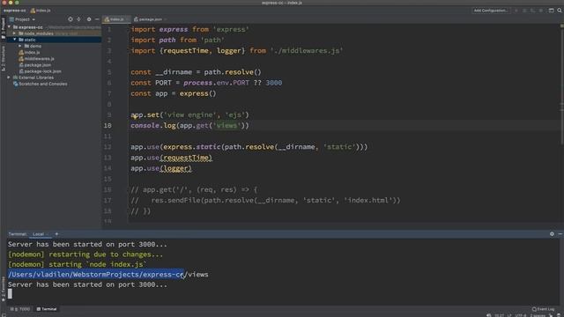564x317 pixels.
Task: Click line number 10 in the gutter
Action: 108,125
